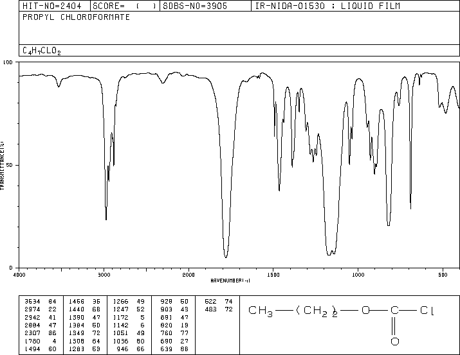Select peak table entry 1247
This screenshot has width=460, height=355.
point(129,309)
